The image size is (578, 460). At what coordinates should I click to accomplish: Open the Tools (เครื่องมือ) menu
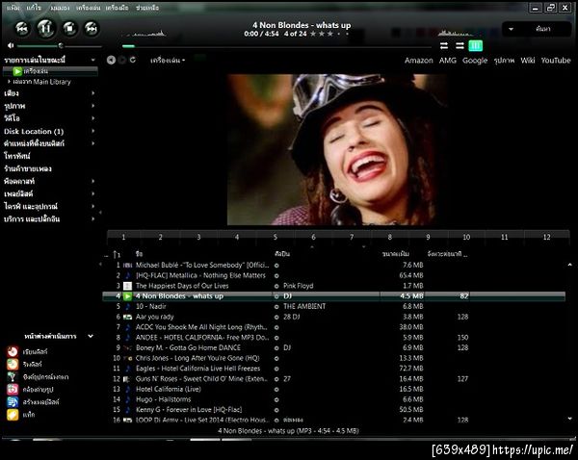pos(117,8)
